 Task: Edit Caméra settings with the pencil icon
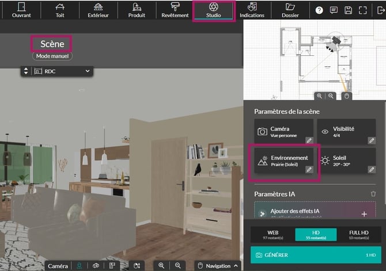(x=308, y=140)
